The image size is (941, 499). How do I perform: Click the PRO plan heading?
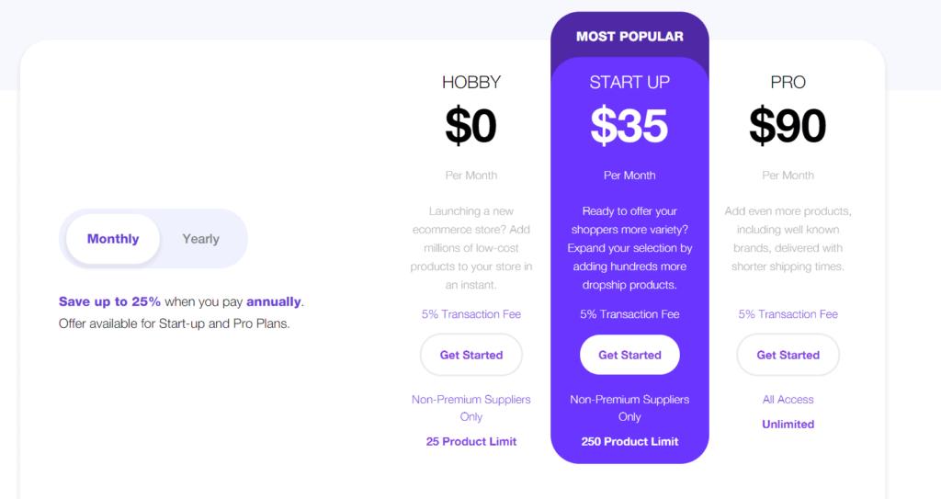coord(788,83)
